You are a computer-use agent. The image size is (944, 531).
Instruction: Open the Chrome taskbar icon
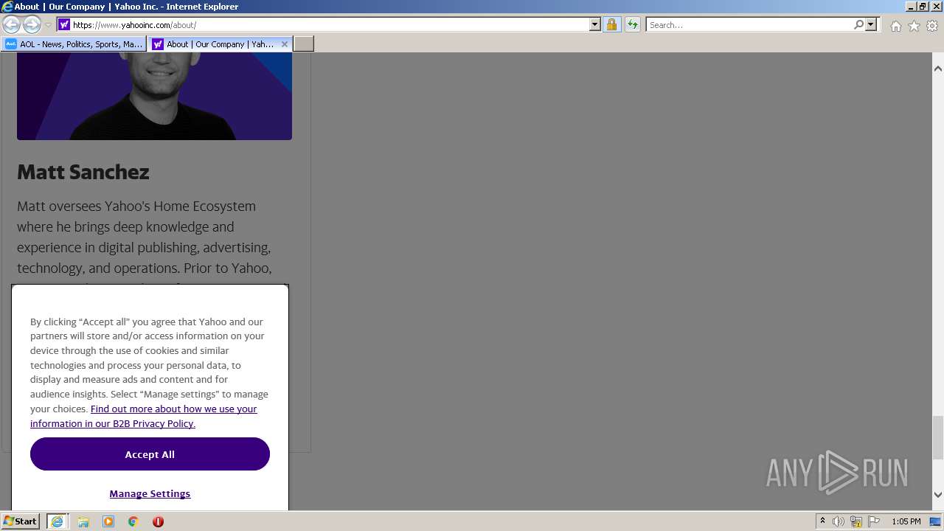click(133, 521)
